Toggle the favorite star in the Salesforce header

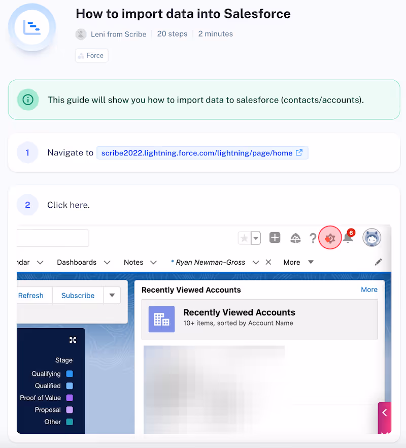[x=244, y=237]
